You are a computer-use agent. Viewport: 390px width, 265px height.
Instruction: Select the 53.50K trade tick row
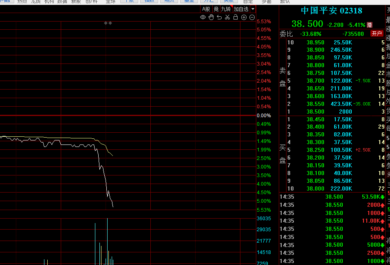pyautogui.click(x=333, y=197)
